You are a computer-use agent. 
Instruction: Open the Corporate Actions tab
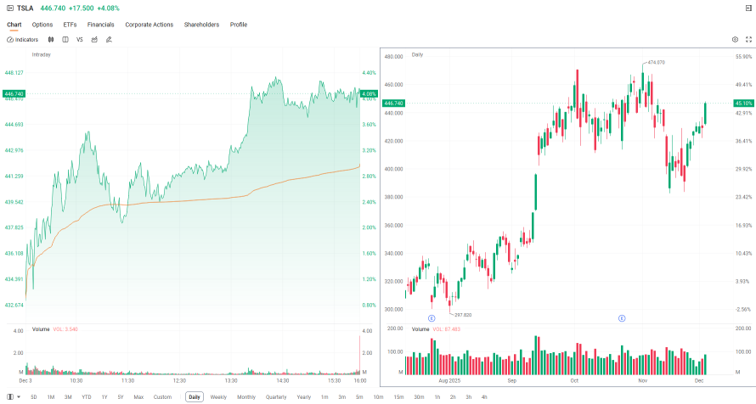(149, 25)
